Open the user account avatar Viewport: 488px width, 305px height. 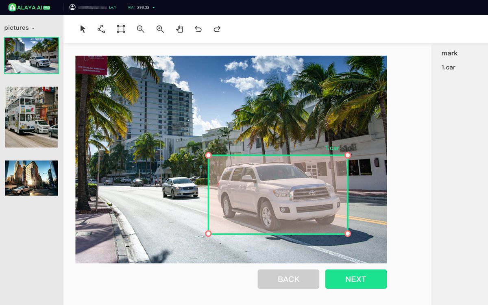click(72, 7)
